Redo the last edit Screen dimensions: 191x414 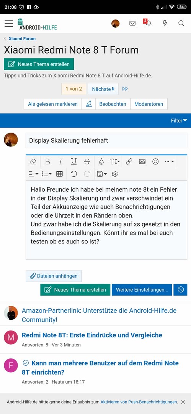(87, 174)
